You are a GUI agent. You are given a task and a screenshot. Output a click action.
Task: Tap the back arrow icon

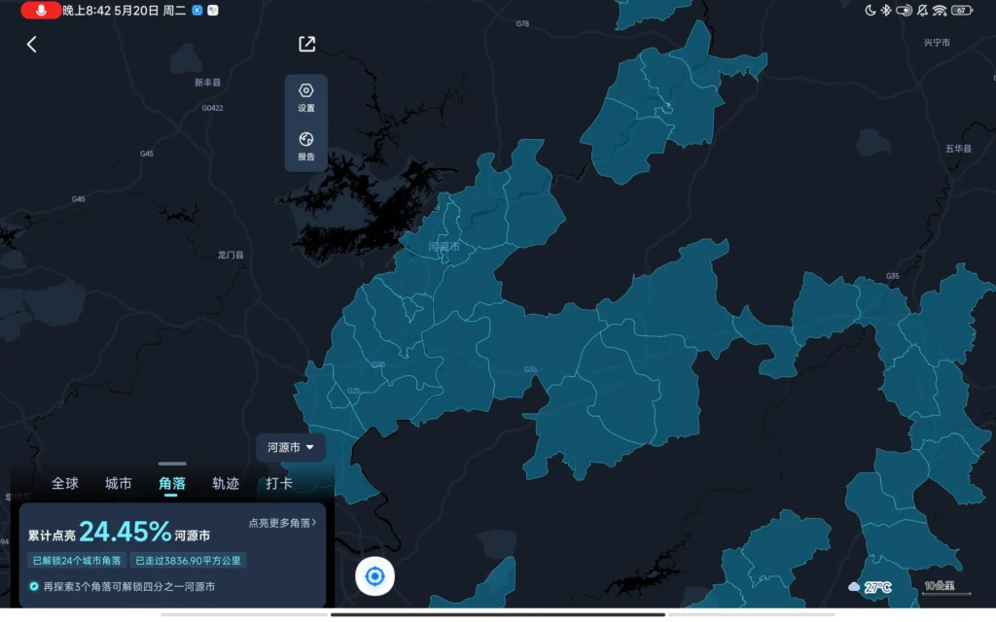coord(31,45)
